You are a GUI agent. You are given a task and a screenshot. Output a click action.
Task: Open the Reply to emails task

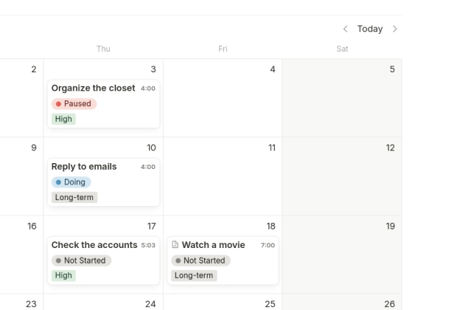(x=84, y=167)
